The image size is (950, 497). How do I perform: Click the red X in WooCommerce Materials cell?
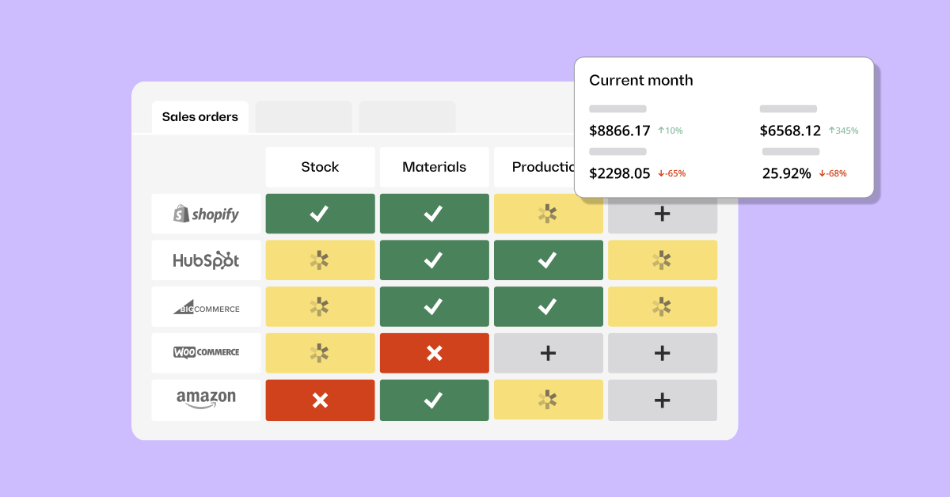[x=434, y=353]
